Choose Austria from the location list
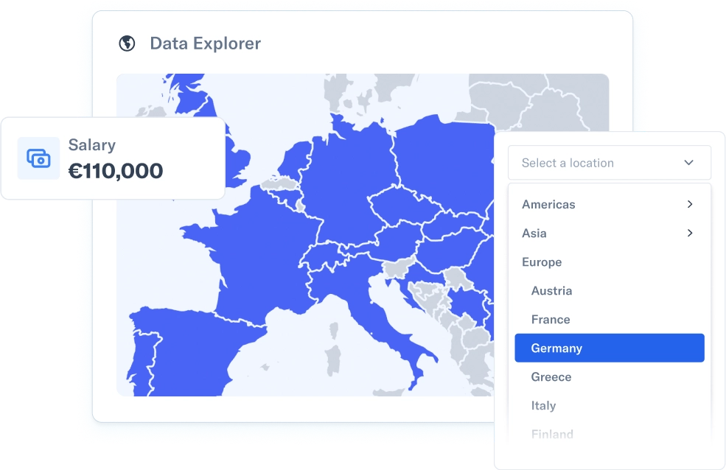 pyautogui.click(x=551, y=290)
